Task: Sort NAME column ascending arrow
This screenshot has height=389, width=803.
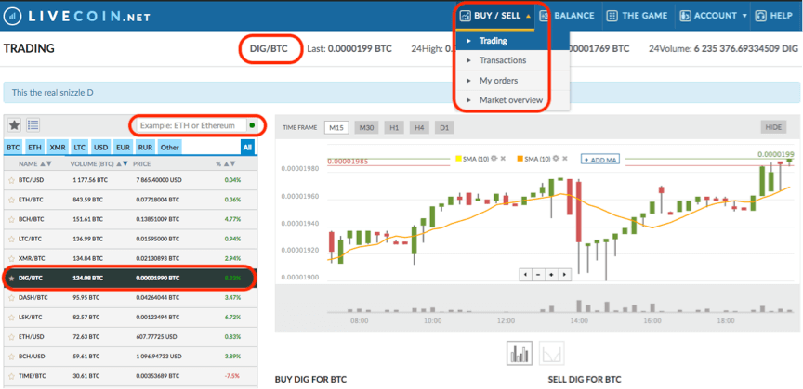Action: click(43, 164)
